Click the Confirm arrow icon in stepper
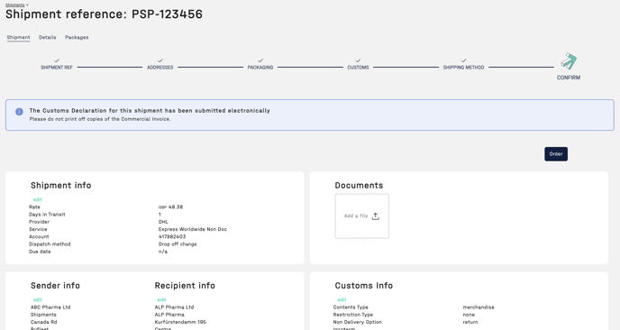This screenshot has height=330, width=620. point(569,61)
